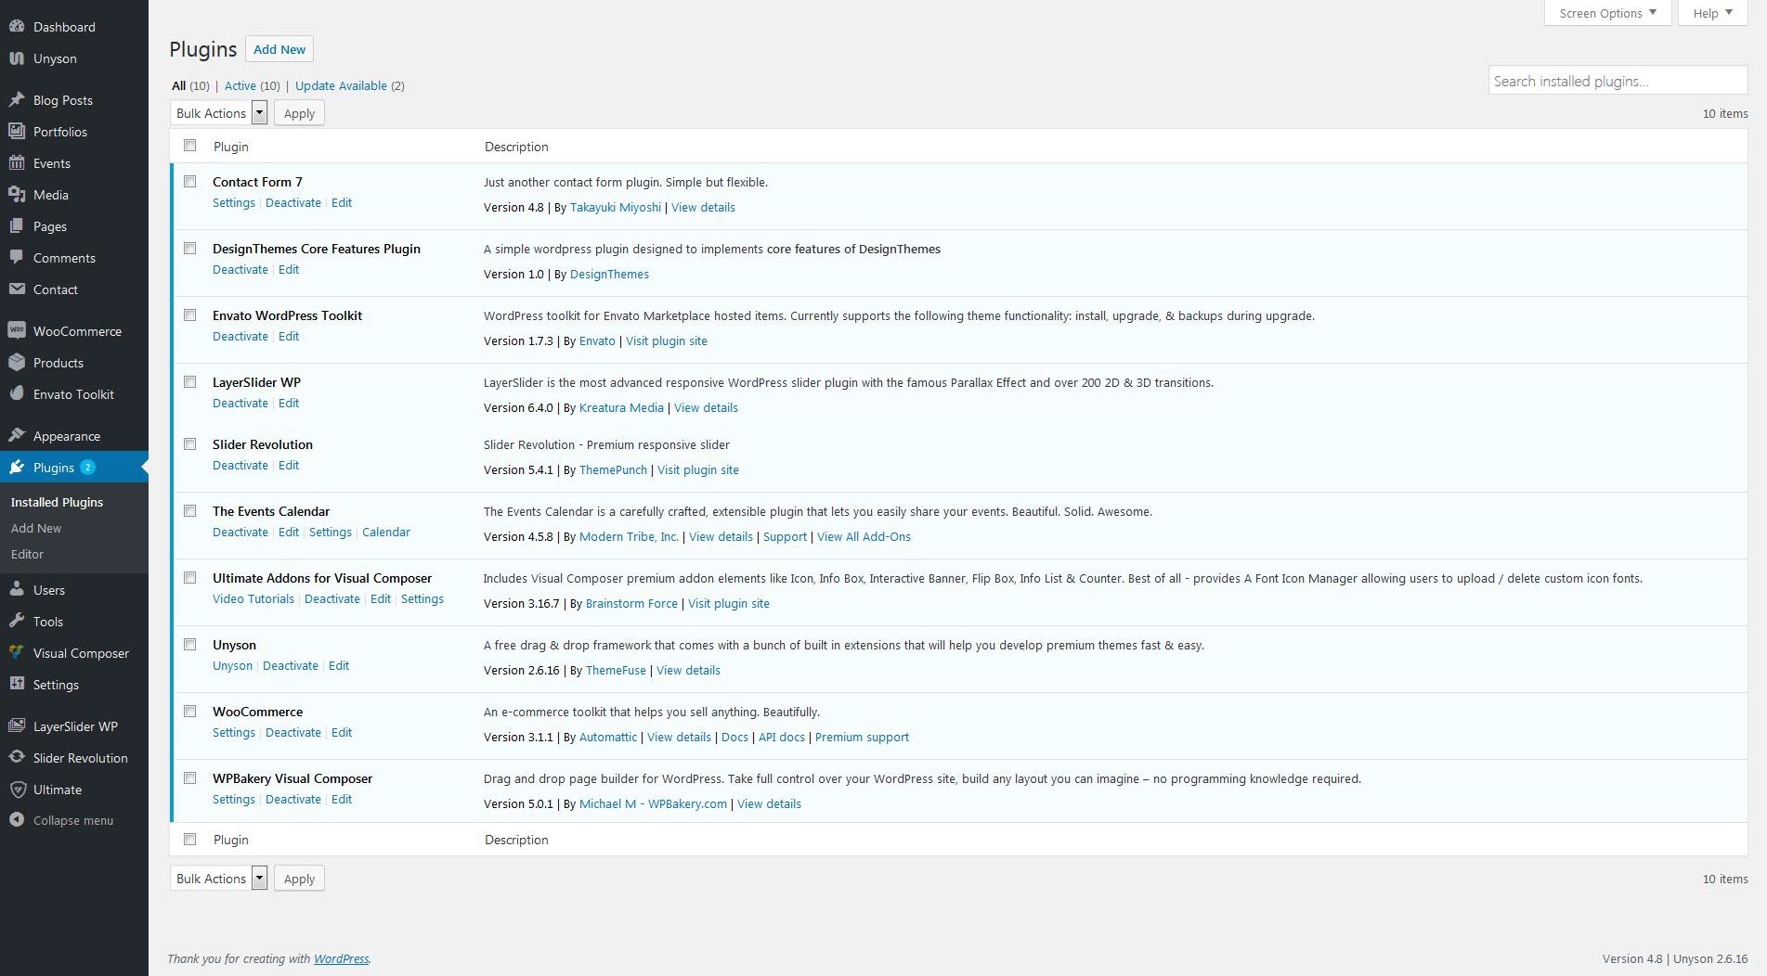Open the top Bulk Actions dropdown

coord(219,113)
